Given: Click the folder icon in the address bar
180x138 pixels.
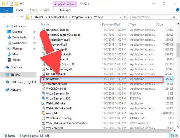Looking at the screenshot, I should click(28, 17).
